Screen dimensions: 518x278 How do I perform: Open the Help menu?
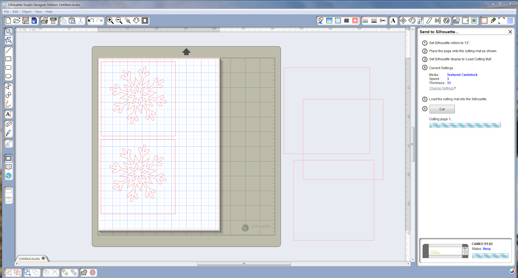[49, 12]
